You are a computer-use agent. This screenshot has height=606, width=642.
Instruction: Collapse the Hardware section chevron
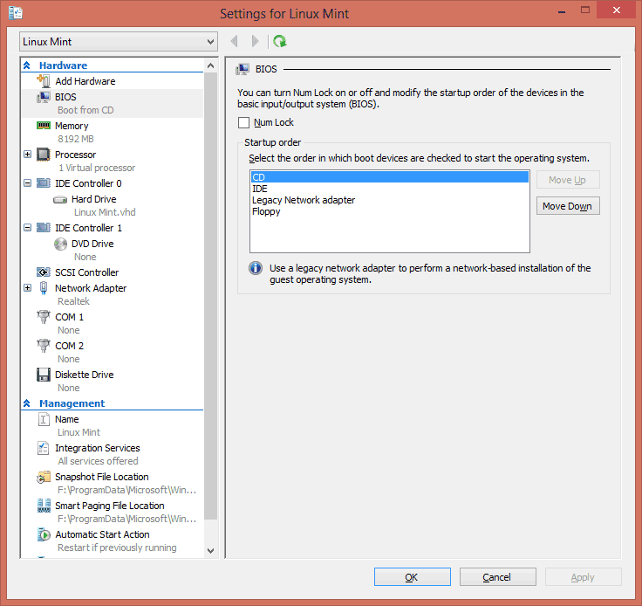click(27, 65)
